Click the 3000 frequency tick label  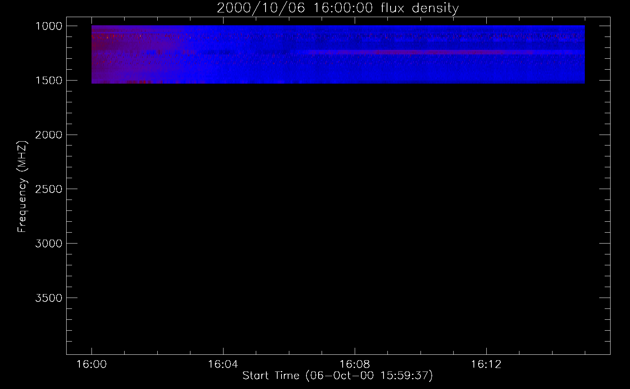pos(49,244)
